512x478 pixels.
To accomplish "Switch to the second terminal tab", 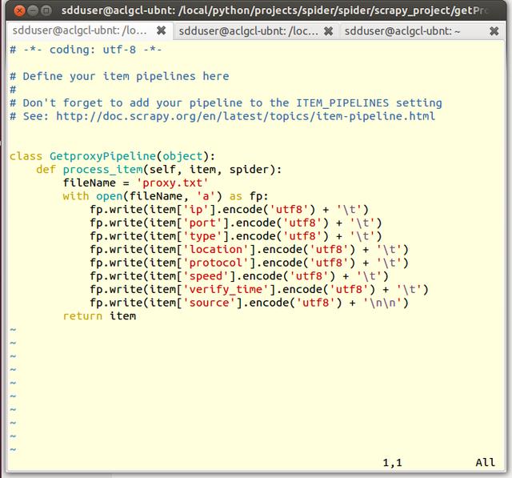I will [x=247, y=30].
